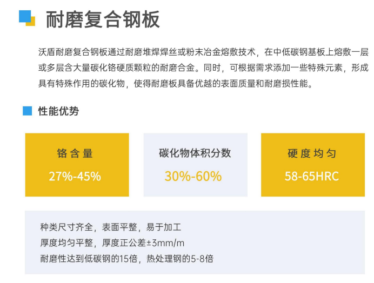Click the 易于加工 phrase
The image size is (374, 283).
pyautogui.click(x=163, y=227)
